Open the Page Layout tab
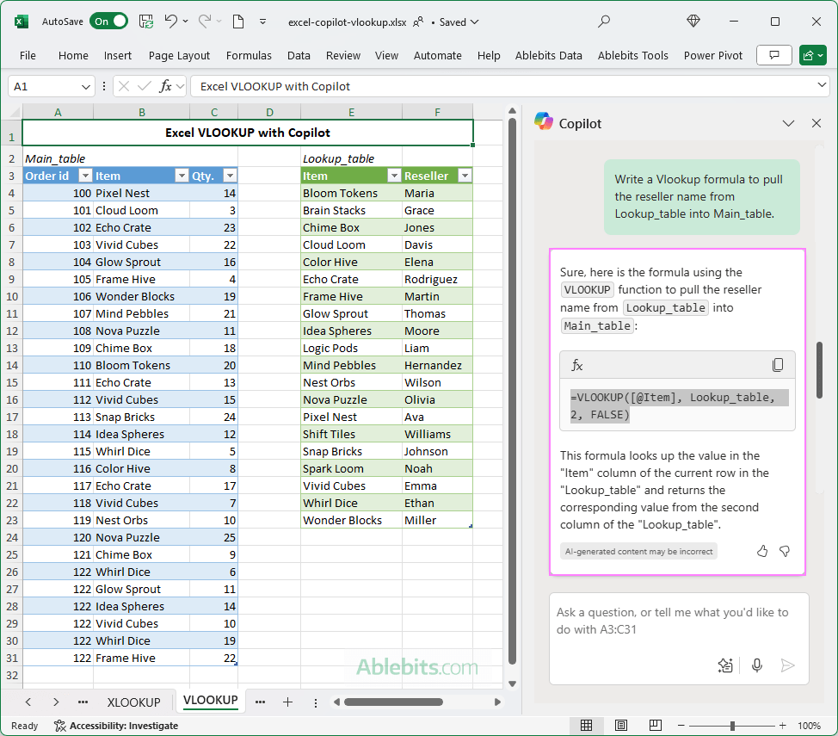The image size is (838, 736). (x=179, y=56)
